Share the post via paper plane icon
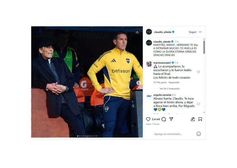237x168 pixels. tap(171, 119)
